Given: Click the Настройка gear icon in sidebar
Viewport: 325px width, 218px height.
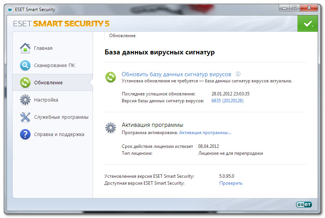Looking at the screenshot, I should (25, 100).
